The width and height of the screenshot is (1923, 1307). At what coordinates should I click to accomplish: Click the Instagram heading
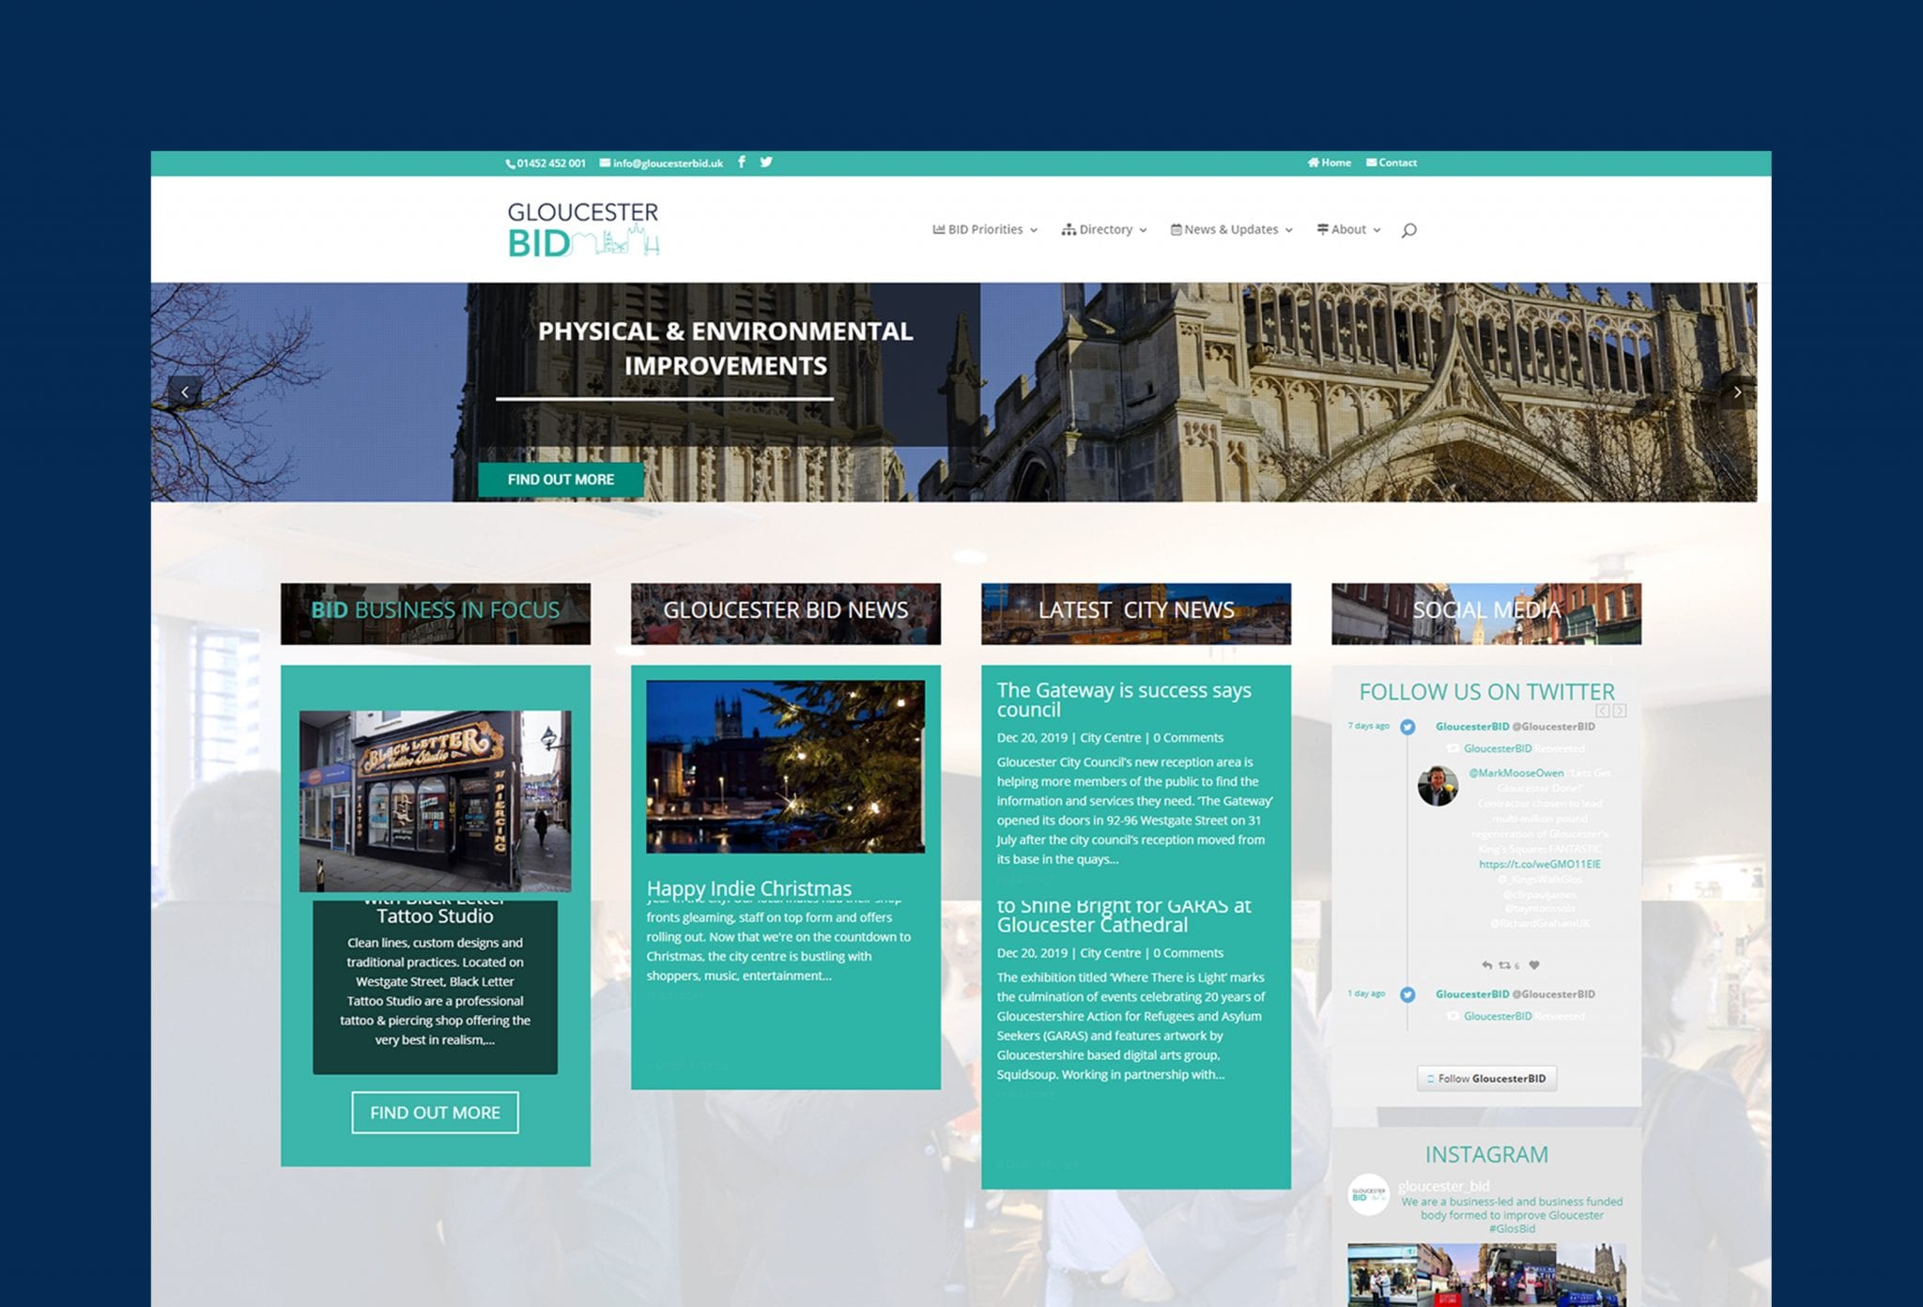[x=1486, y=1155]
